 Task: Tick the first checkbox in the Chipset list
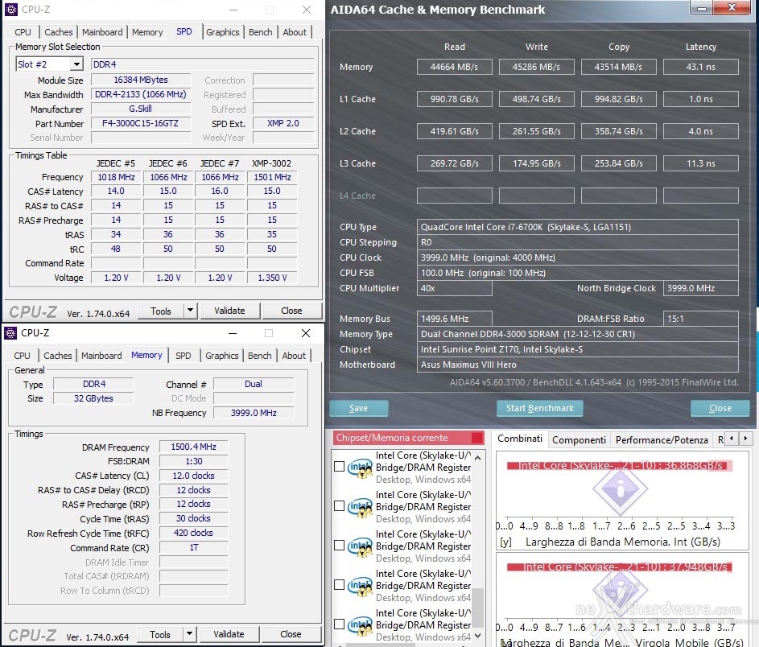[x=340, y=467]
